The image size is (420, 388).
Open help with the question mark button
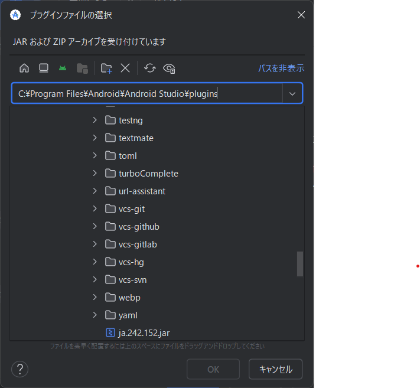pyautogui.click(x=20, y=369)
